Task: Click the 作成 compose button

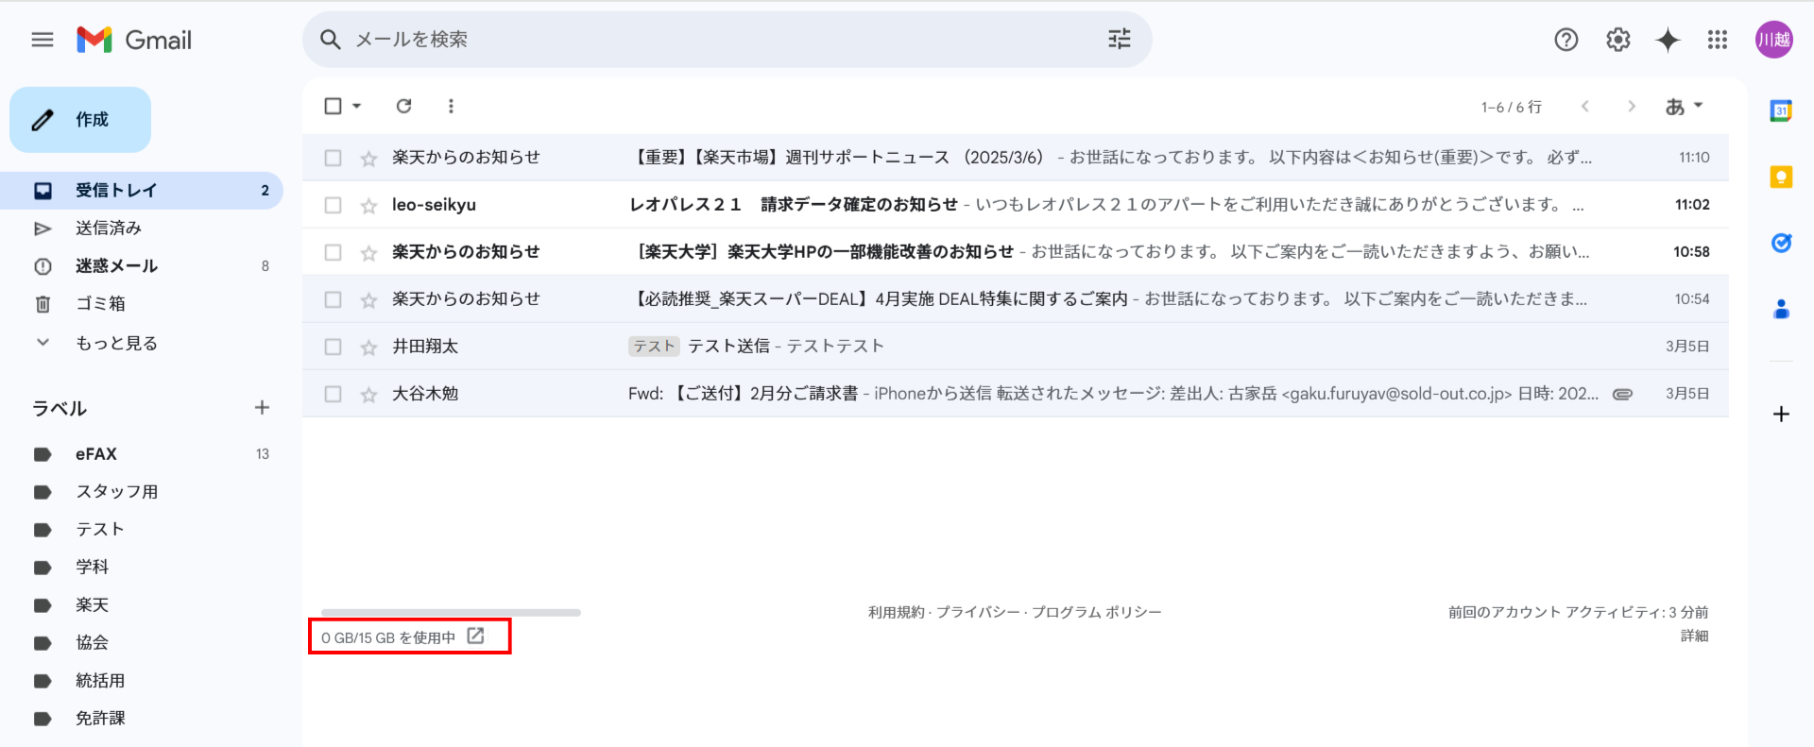Action: coord(80,120)
